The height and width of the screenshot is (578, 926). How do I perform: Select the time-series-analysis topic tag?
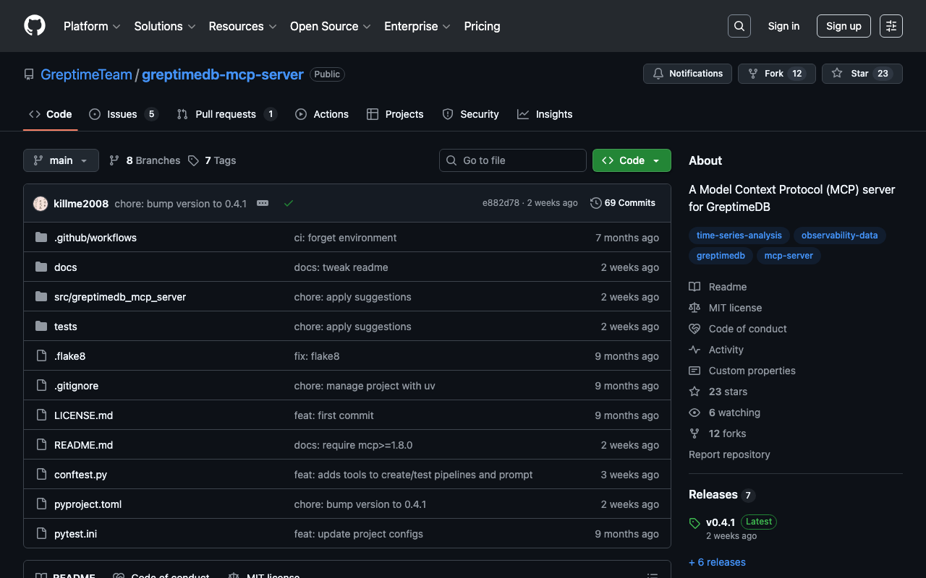(x=739, y=236)
